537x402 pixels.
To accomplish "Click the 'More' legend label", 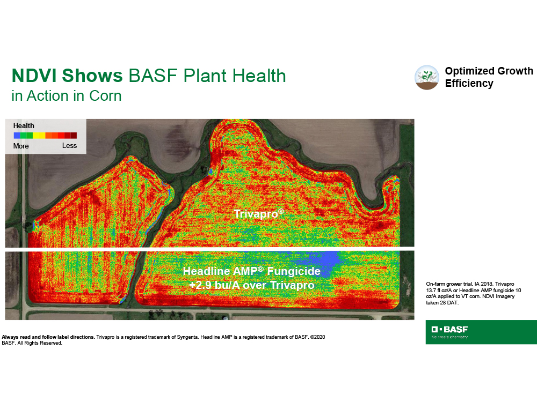I will [x=21, y=146].
